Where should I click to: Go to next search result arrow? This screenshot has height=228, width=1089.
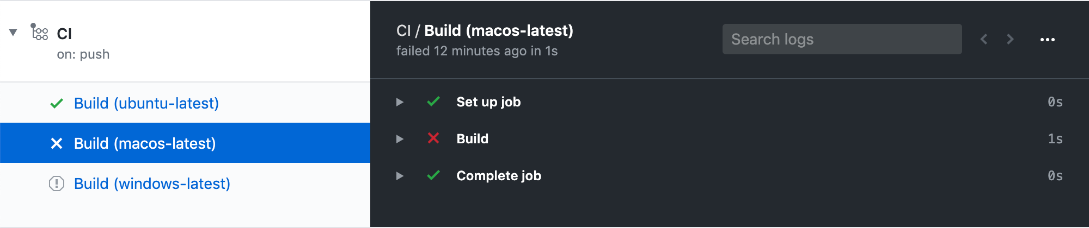[1010, 39]
